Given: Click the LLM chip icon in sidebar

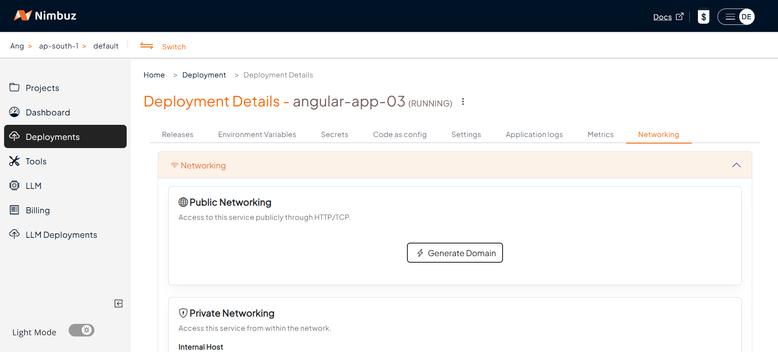Looking at the screenshot, I should pyautogui.click(x=14, y=186).
